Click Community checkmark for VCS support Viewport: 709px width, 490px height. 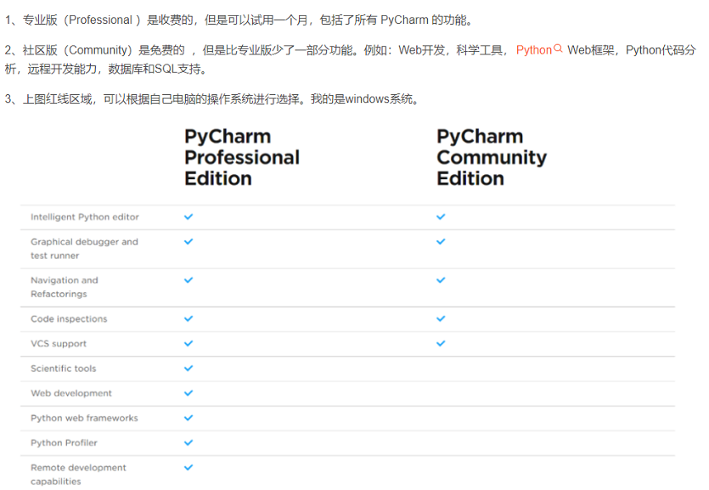pyautogui.click(x=441, y=344)
